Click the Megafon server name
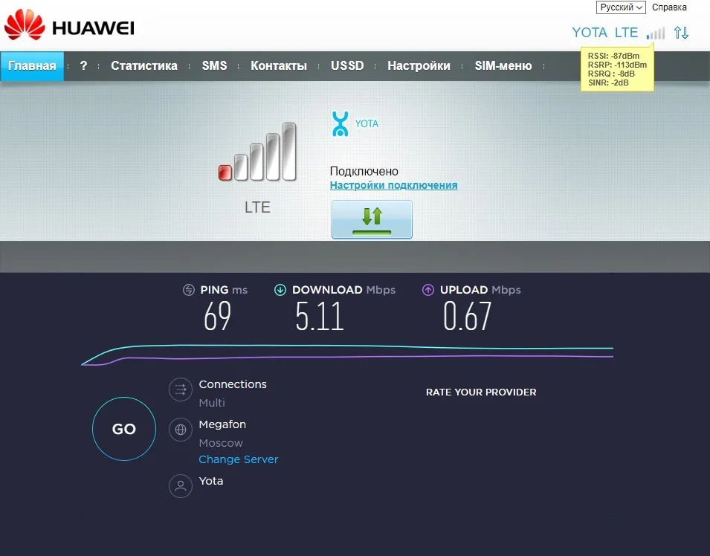The height and width of the screenshot is (556, 710). (222, 424)
